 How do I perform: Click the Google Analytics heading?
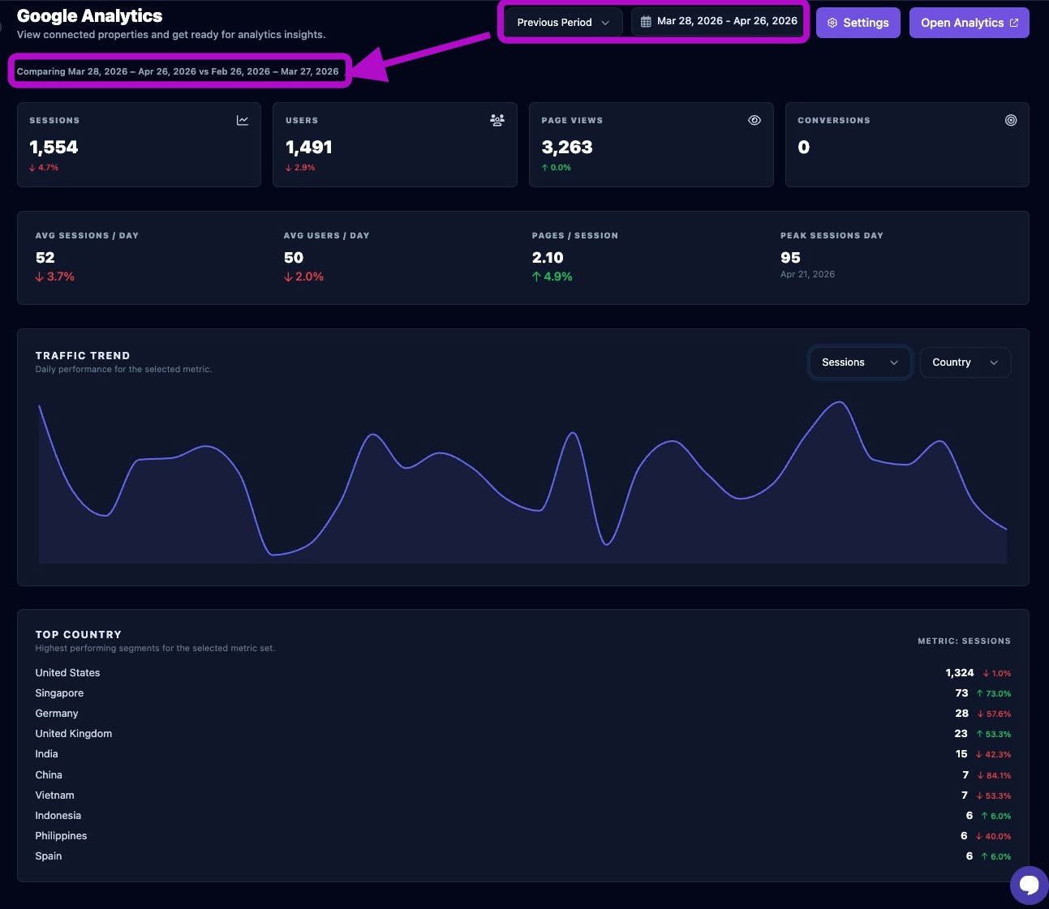(89, 16)
